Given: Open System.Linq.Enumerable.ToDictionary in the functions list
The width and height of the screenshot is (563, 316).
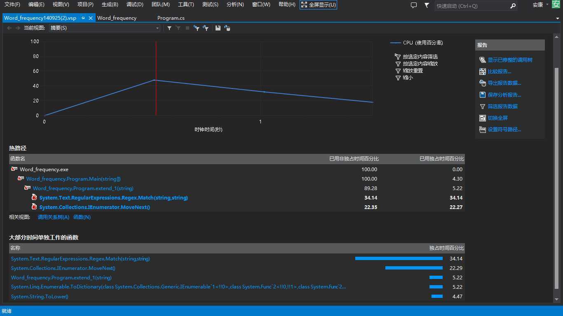Looking at the screenshot, I should click(x=178, y=287).
